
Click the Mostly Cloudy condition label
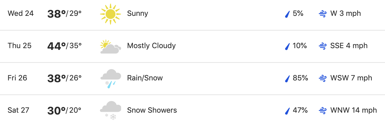(151, 46)
